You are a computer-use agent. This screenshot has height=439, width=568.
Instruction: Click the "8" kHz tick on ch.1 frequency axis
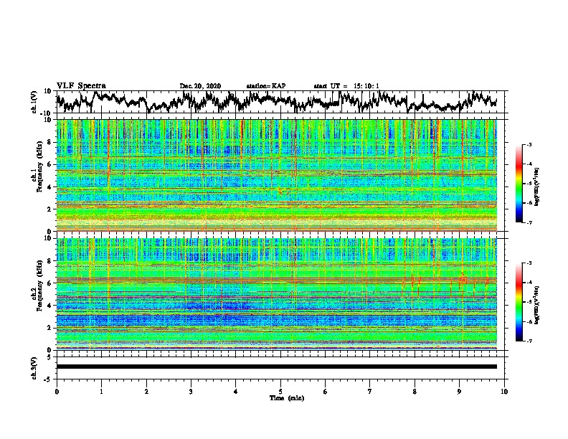(x=49, y=142)
